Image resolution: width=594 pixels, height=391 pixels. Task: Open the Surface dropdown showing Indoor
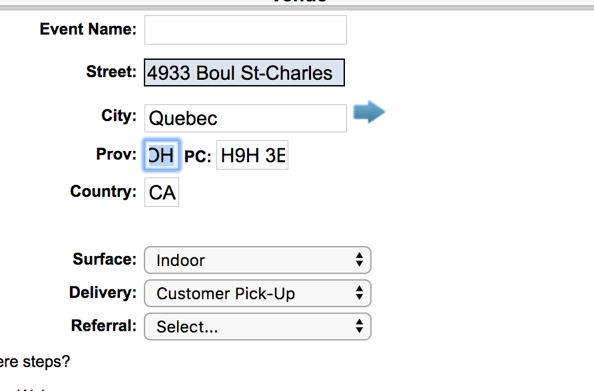pyautogui.click(x=257, y=260)
